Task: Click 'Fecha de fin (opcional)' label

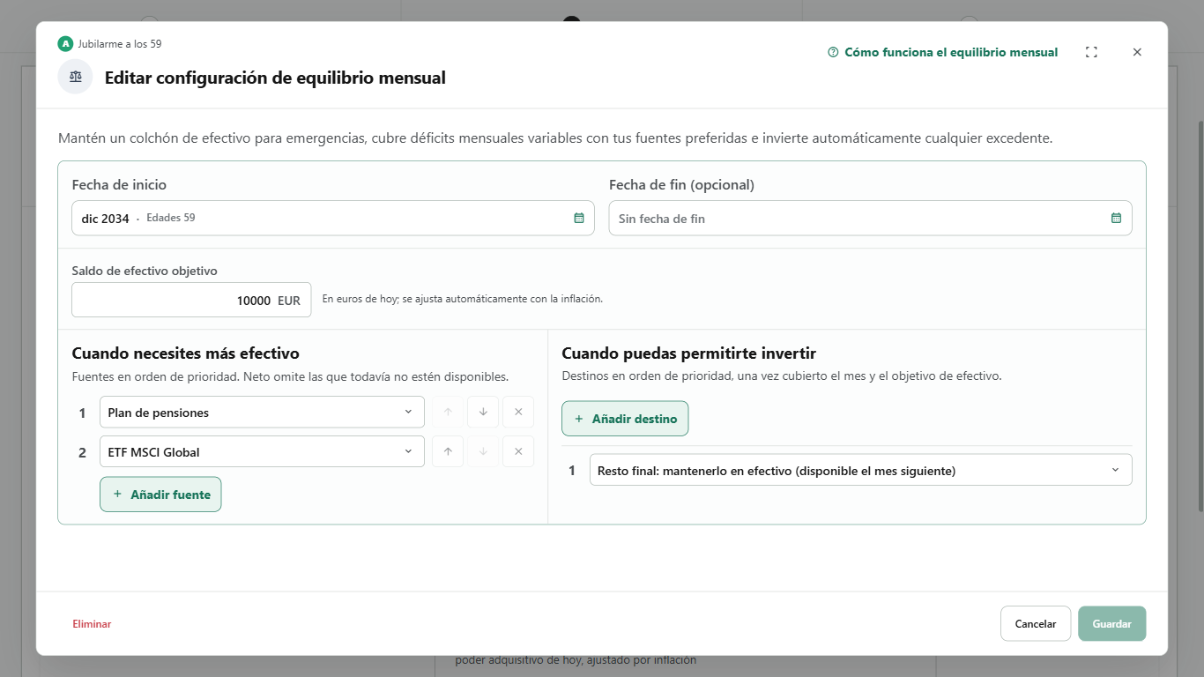Action: pos(681,185)
